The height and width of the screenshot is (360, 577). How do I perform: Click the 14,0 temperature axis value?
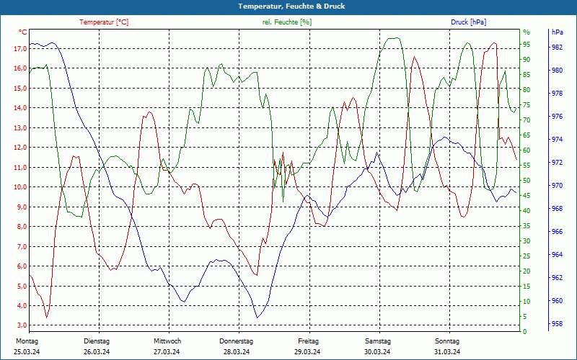pyautogui.click(x=20, y=108)
